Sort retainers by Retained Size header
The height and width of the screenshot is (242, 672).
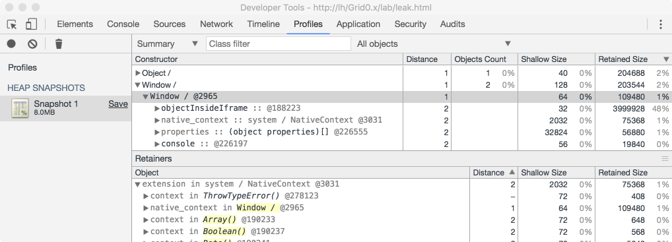click(x=634, y=173)
